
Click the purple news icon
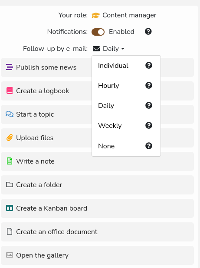point(10,67)
